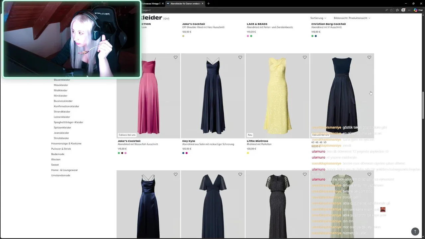425x239 pixels.
Task: Open Copilot Chat in the browser
Action: click(x=418, y=10)
